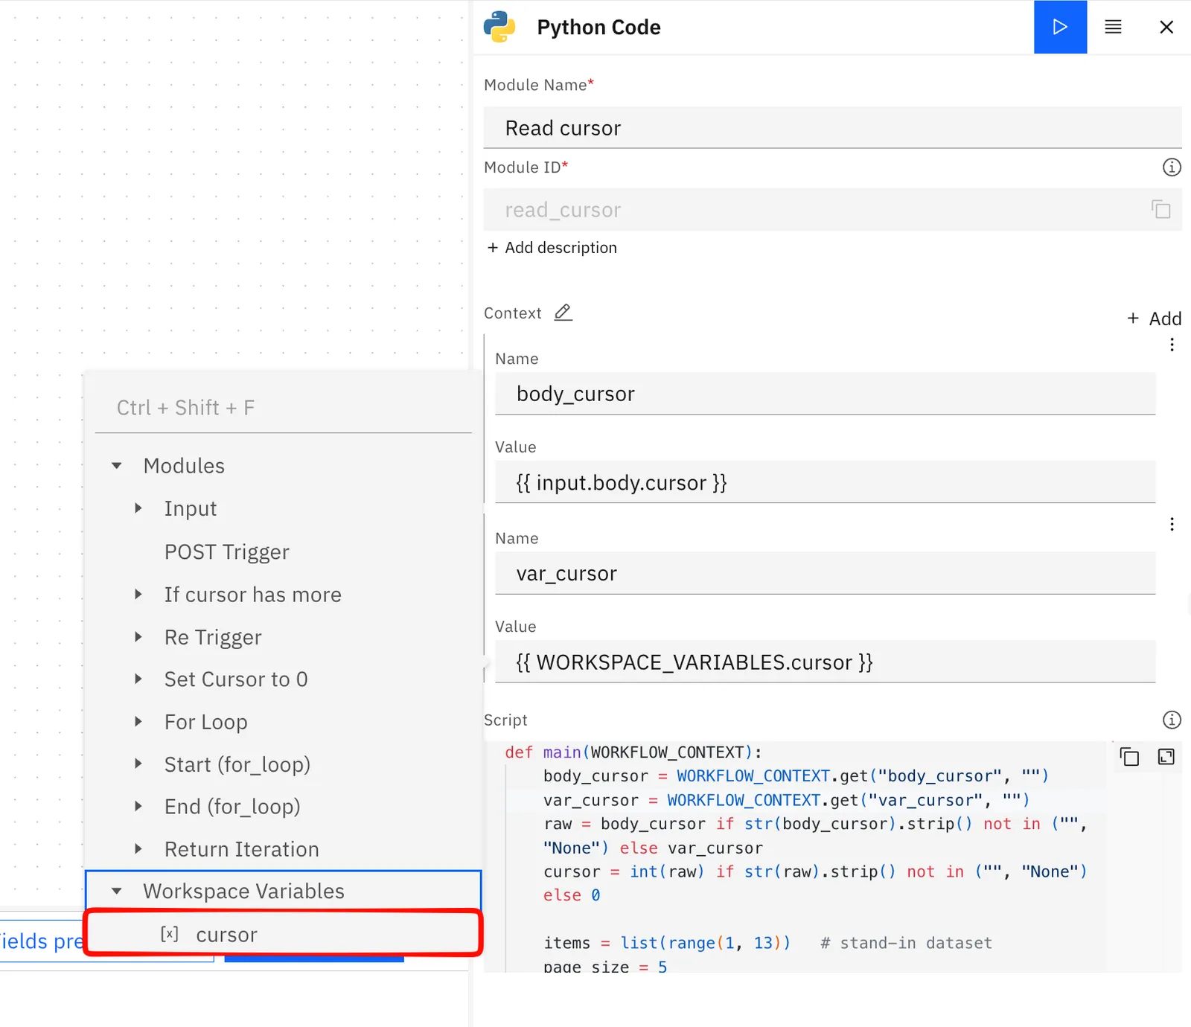The height and width of the screenshot is (1027, 1191).
Task: Edit the input.body.cursor value field
Action: pos(825,482)
